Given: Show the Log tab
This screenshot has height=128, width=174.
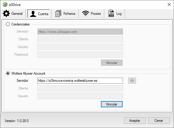Looking at the screenshot, I should coord(115,14).
